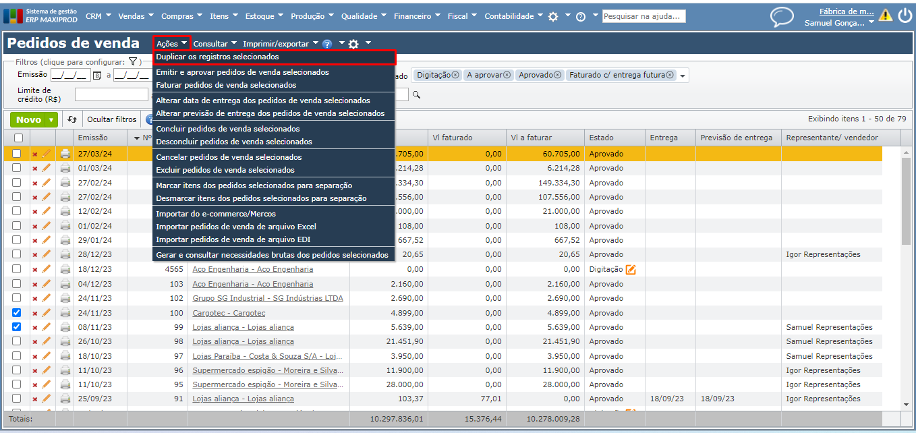Image resolution: width=916 pixels, height=433 pixels.
Task: Open the chat speech bubble icon
Action: click(x=782, y=16)
